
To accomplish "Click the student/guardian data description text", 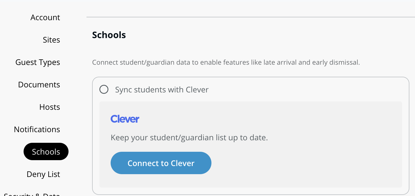I will pos(226,62).
